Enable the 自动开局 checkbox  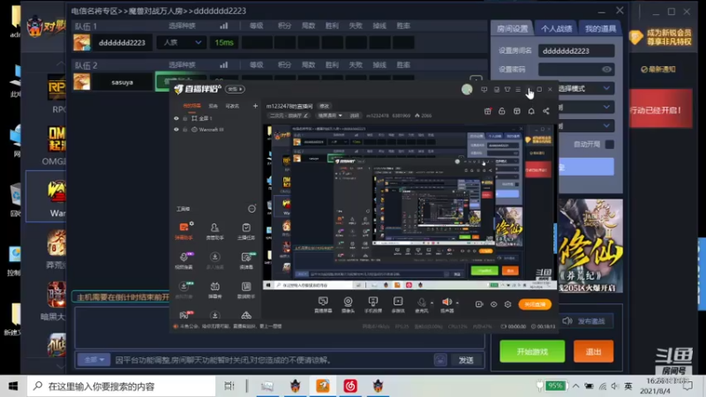(x=609, y=145)
